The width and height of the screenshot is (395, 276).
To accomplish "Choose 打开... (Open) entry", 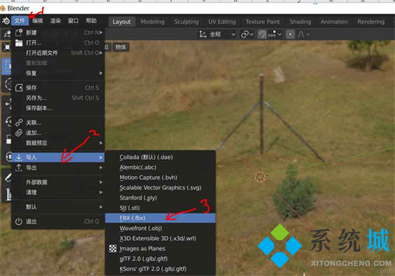I will (x=58, y=42).
